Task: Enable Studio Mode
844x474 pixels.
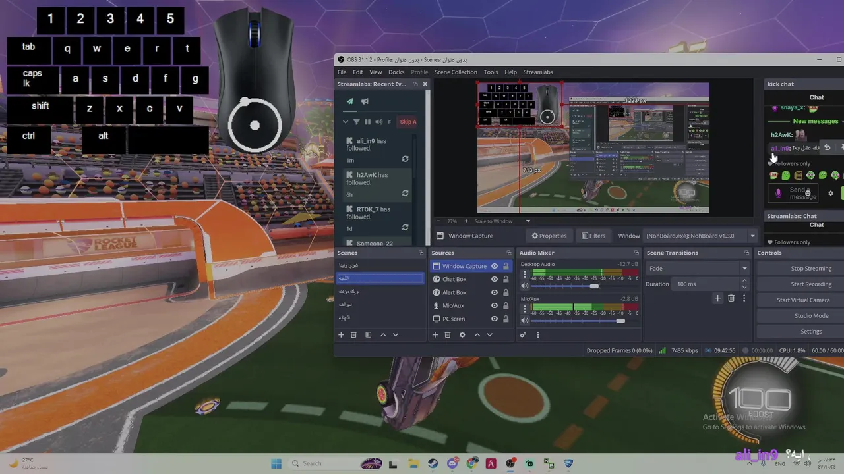Action: 811,316
